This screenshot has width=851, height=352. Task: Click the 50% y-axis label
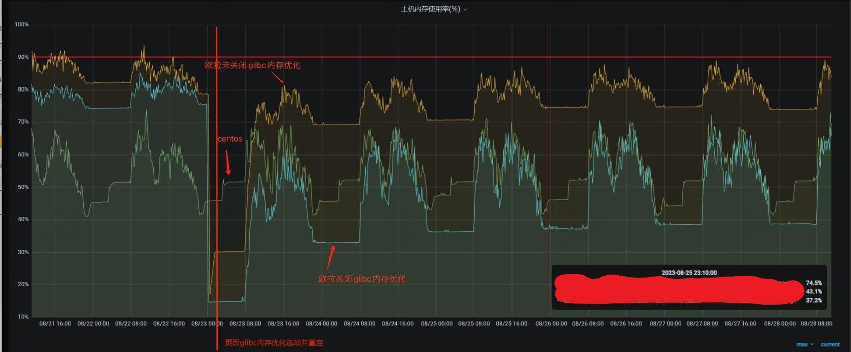23,187
